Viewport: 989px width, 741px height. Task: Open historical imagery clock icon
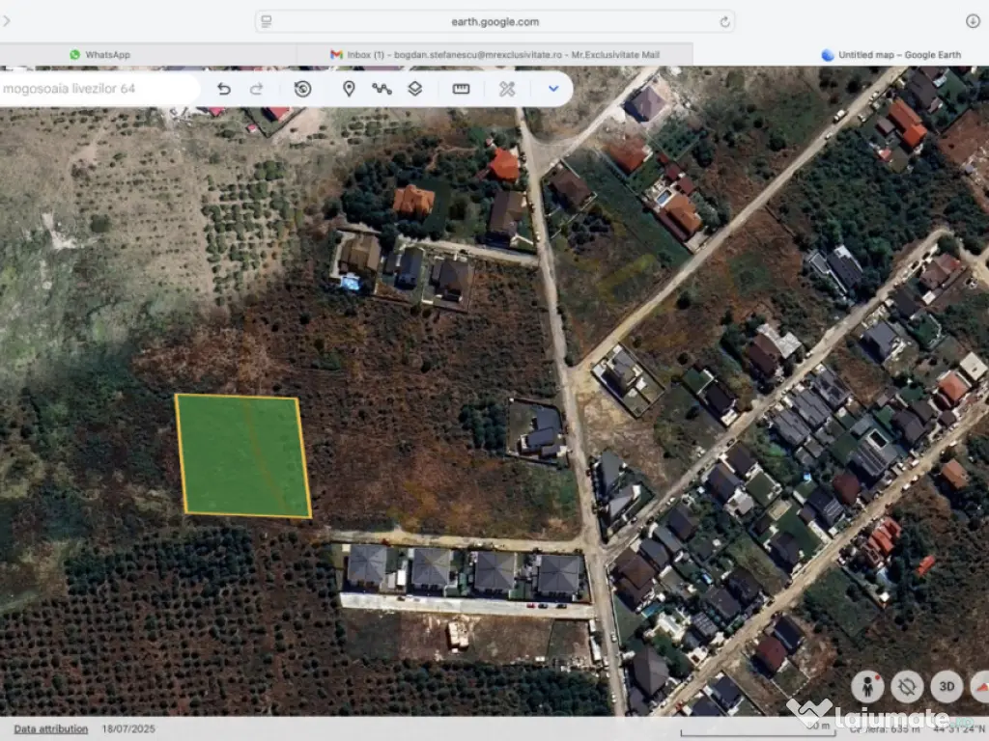point(302,89)
